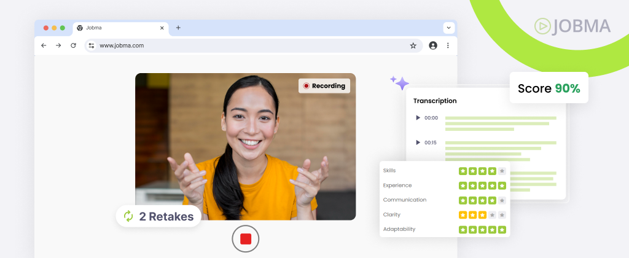Click the Experience label
The height and width of the screenshot is (258, 629).
(x=397, y=186)
